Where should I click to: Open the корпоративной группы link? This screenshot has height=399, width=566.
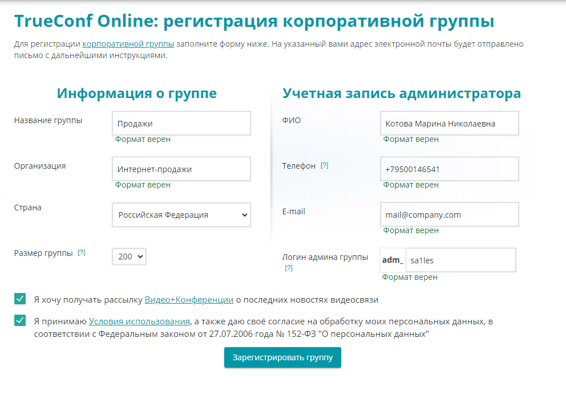[128, 44]
